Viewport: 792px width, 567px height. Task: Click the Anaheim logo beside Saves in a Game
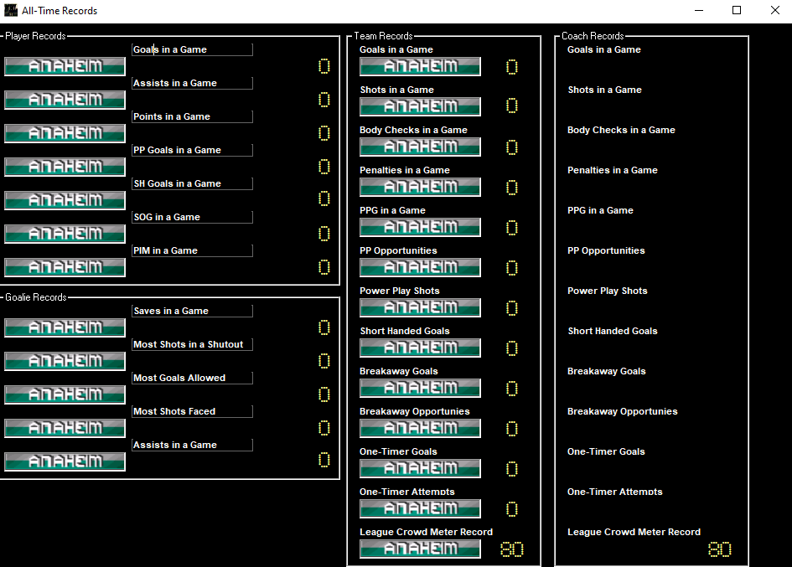65,327
